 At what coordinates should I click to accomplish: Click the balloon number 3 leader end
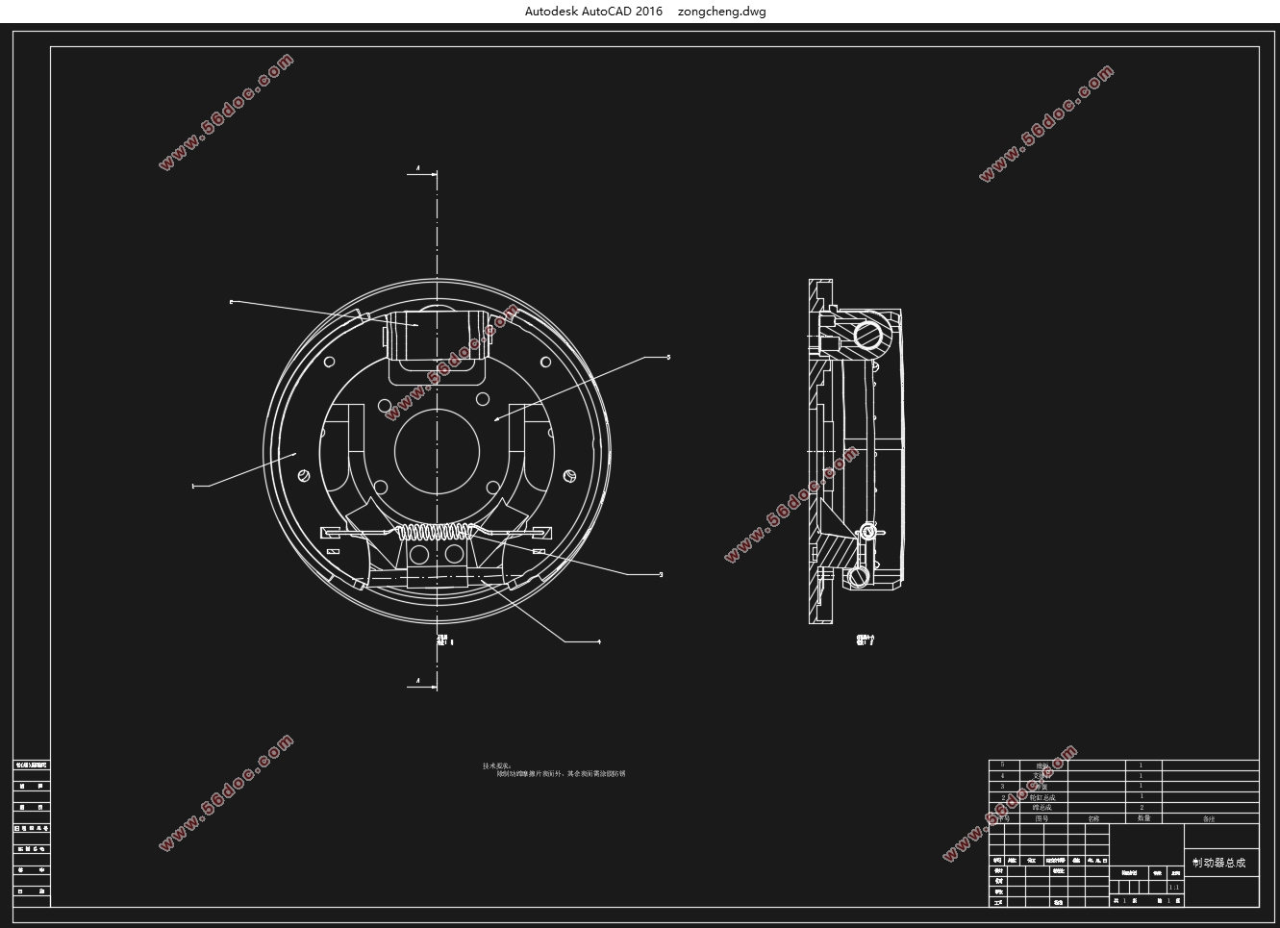661,574
